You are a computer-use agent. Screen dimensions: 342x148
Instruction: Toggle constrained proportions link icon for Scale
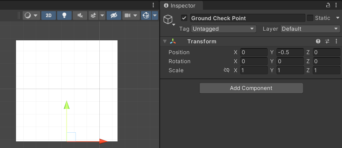[x=227, y=70]
